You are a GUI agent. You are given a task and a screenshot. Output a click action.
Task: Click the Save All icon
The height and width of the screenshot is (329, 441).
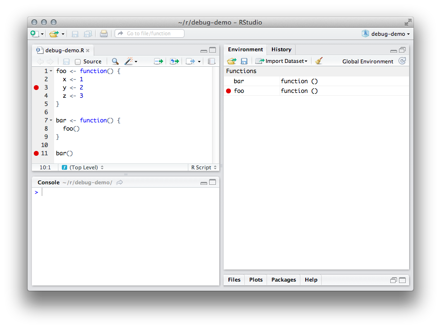(x=88, y=34)
